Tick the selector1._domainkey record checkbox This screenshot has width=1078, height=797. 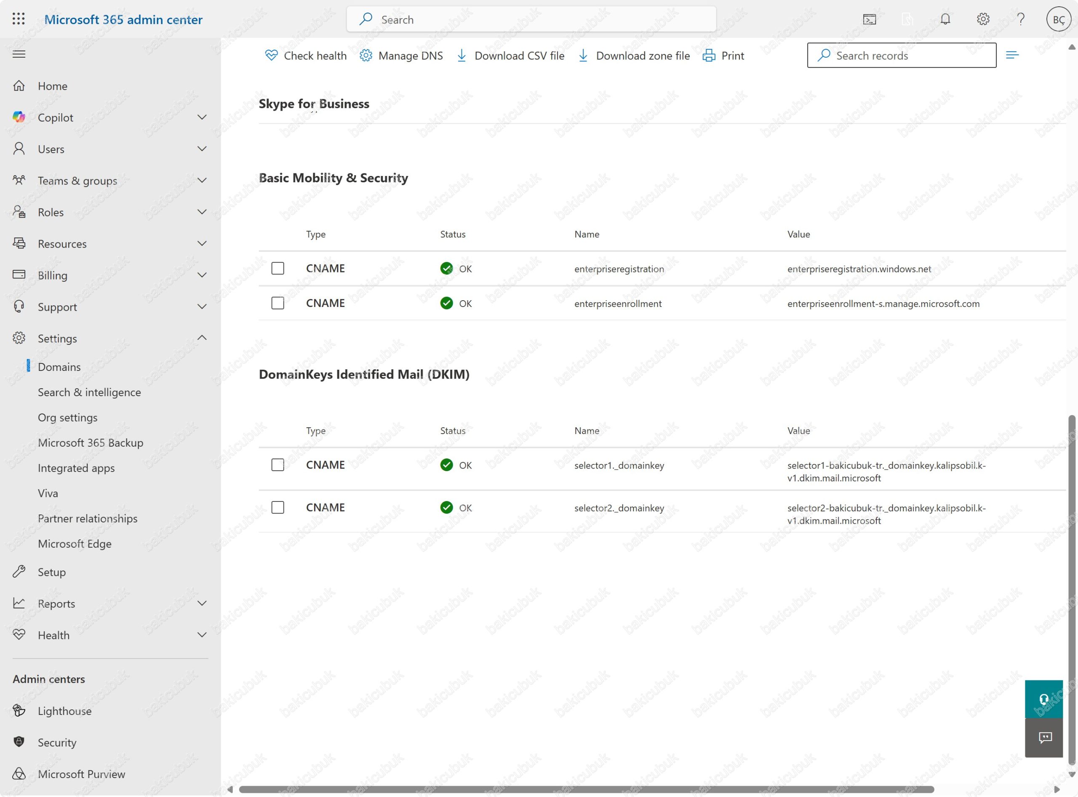278,464
